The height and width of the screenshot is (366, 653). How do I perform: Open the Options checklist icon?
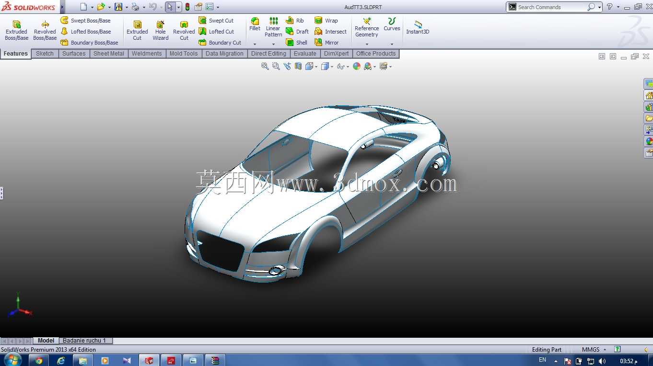210,7
